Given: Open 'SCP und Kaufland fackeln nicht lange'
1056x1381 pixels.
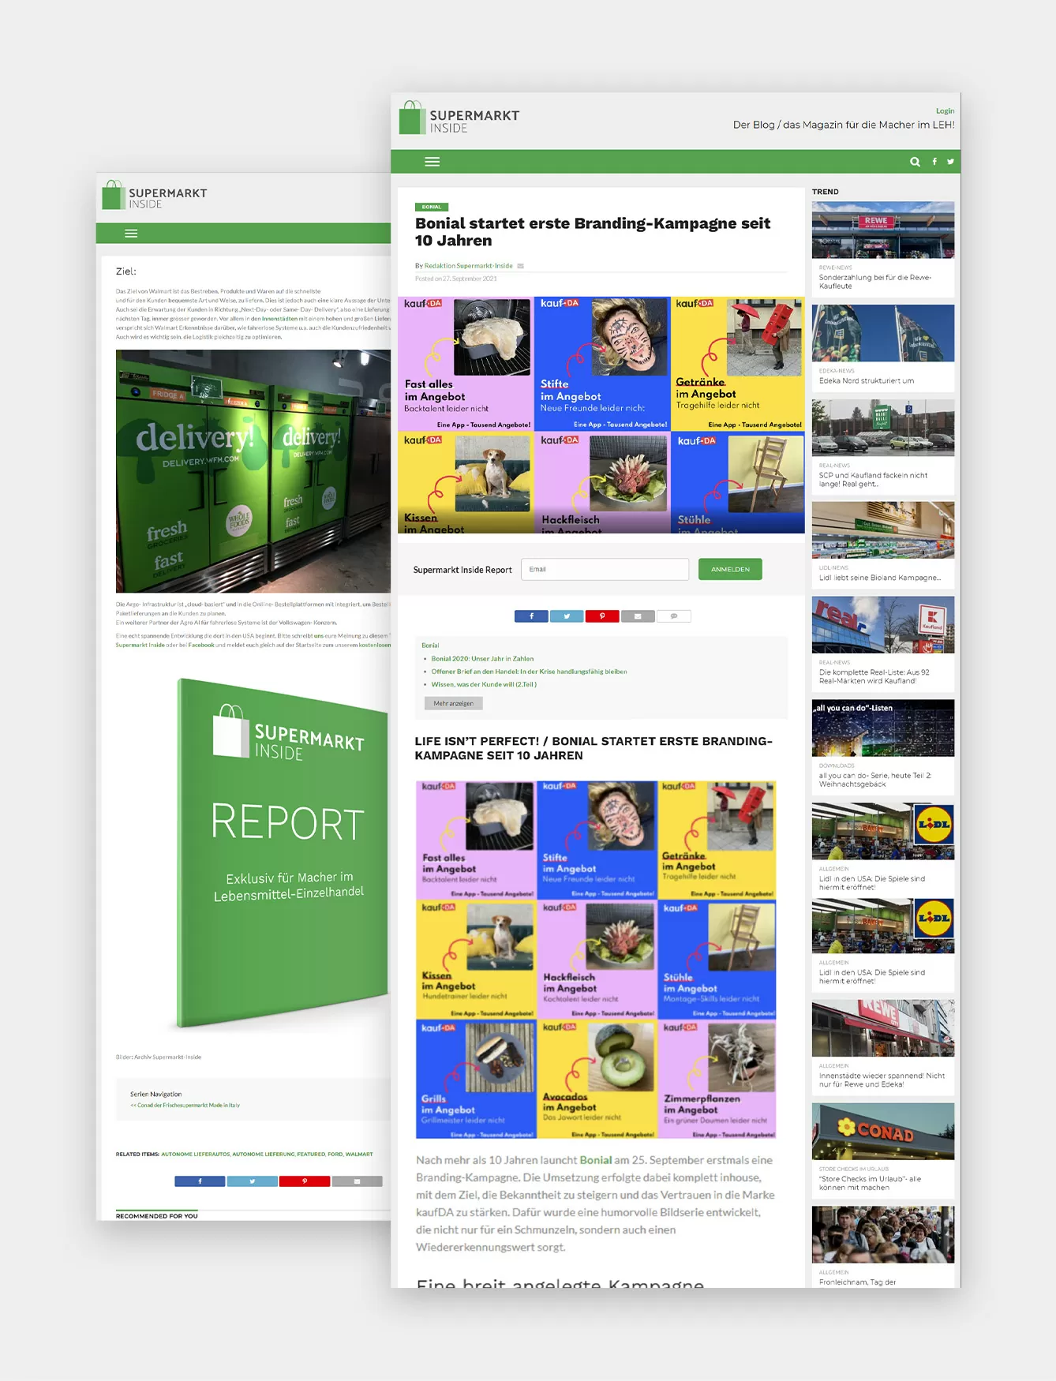Looking at the screenshot, I should click(x=873, y=480).
